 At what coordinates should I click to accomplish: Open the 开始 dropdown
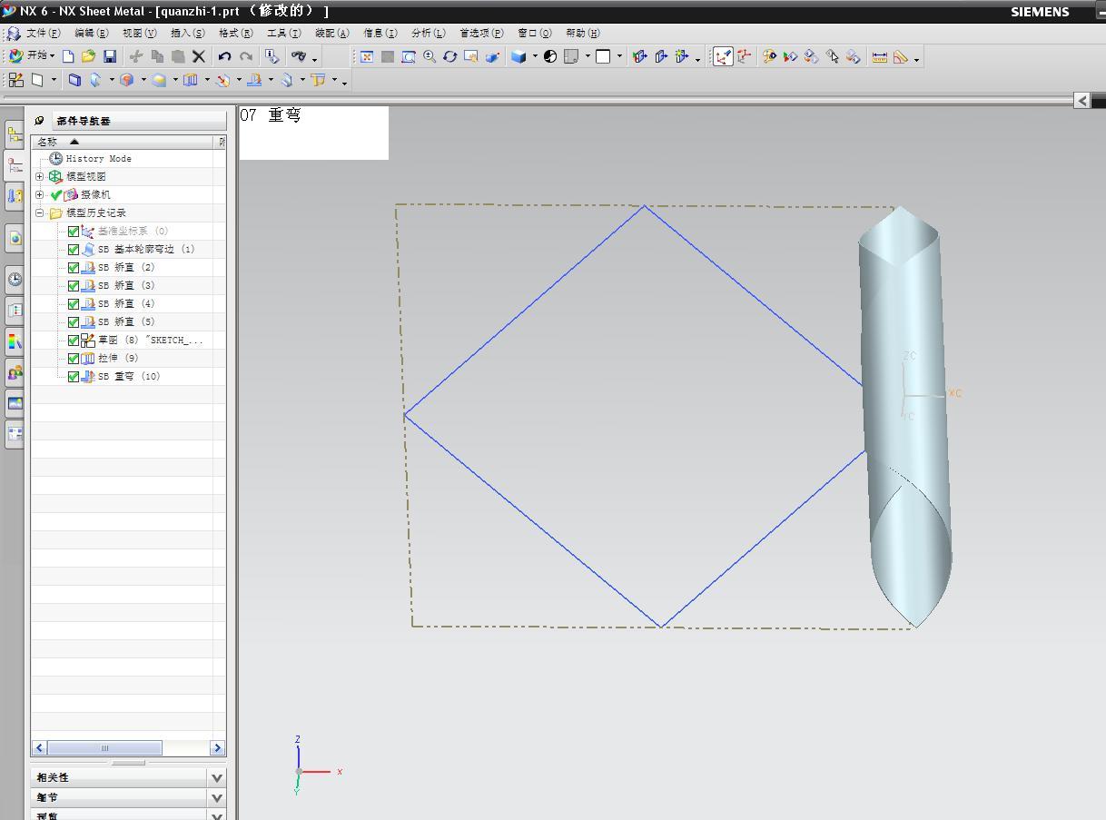coord(33,56)
